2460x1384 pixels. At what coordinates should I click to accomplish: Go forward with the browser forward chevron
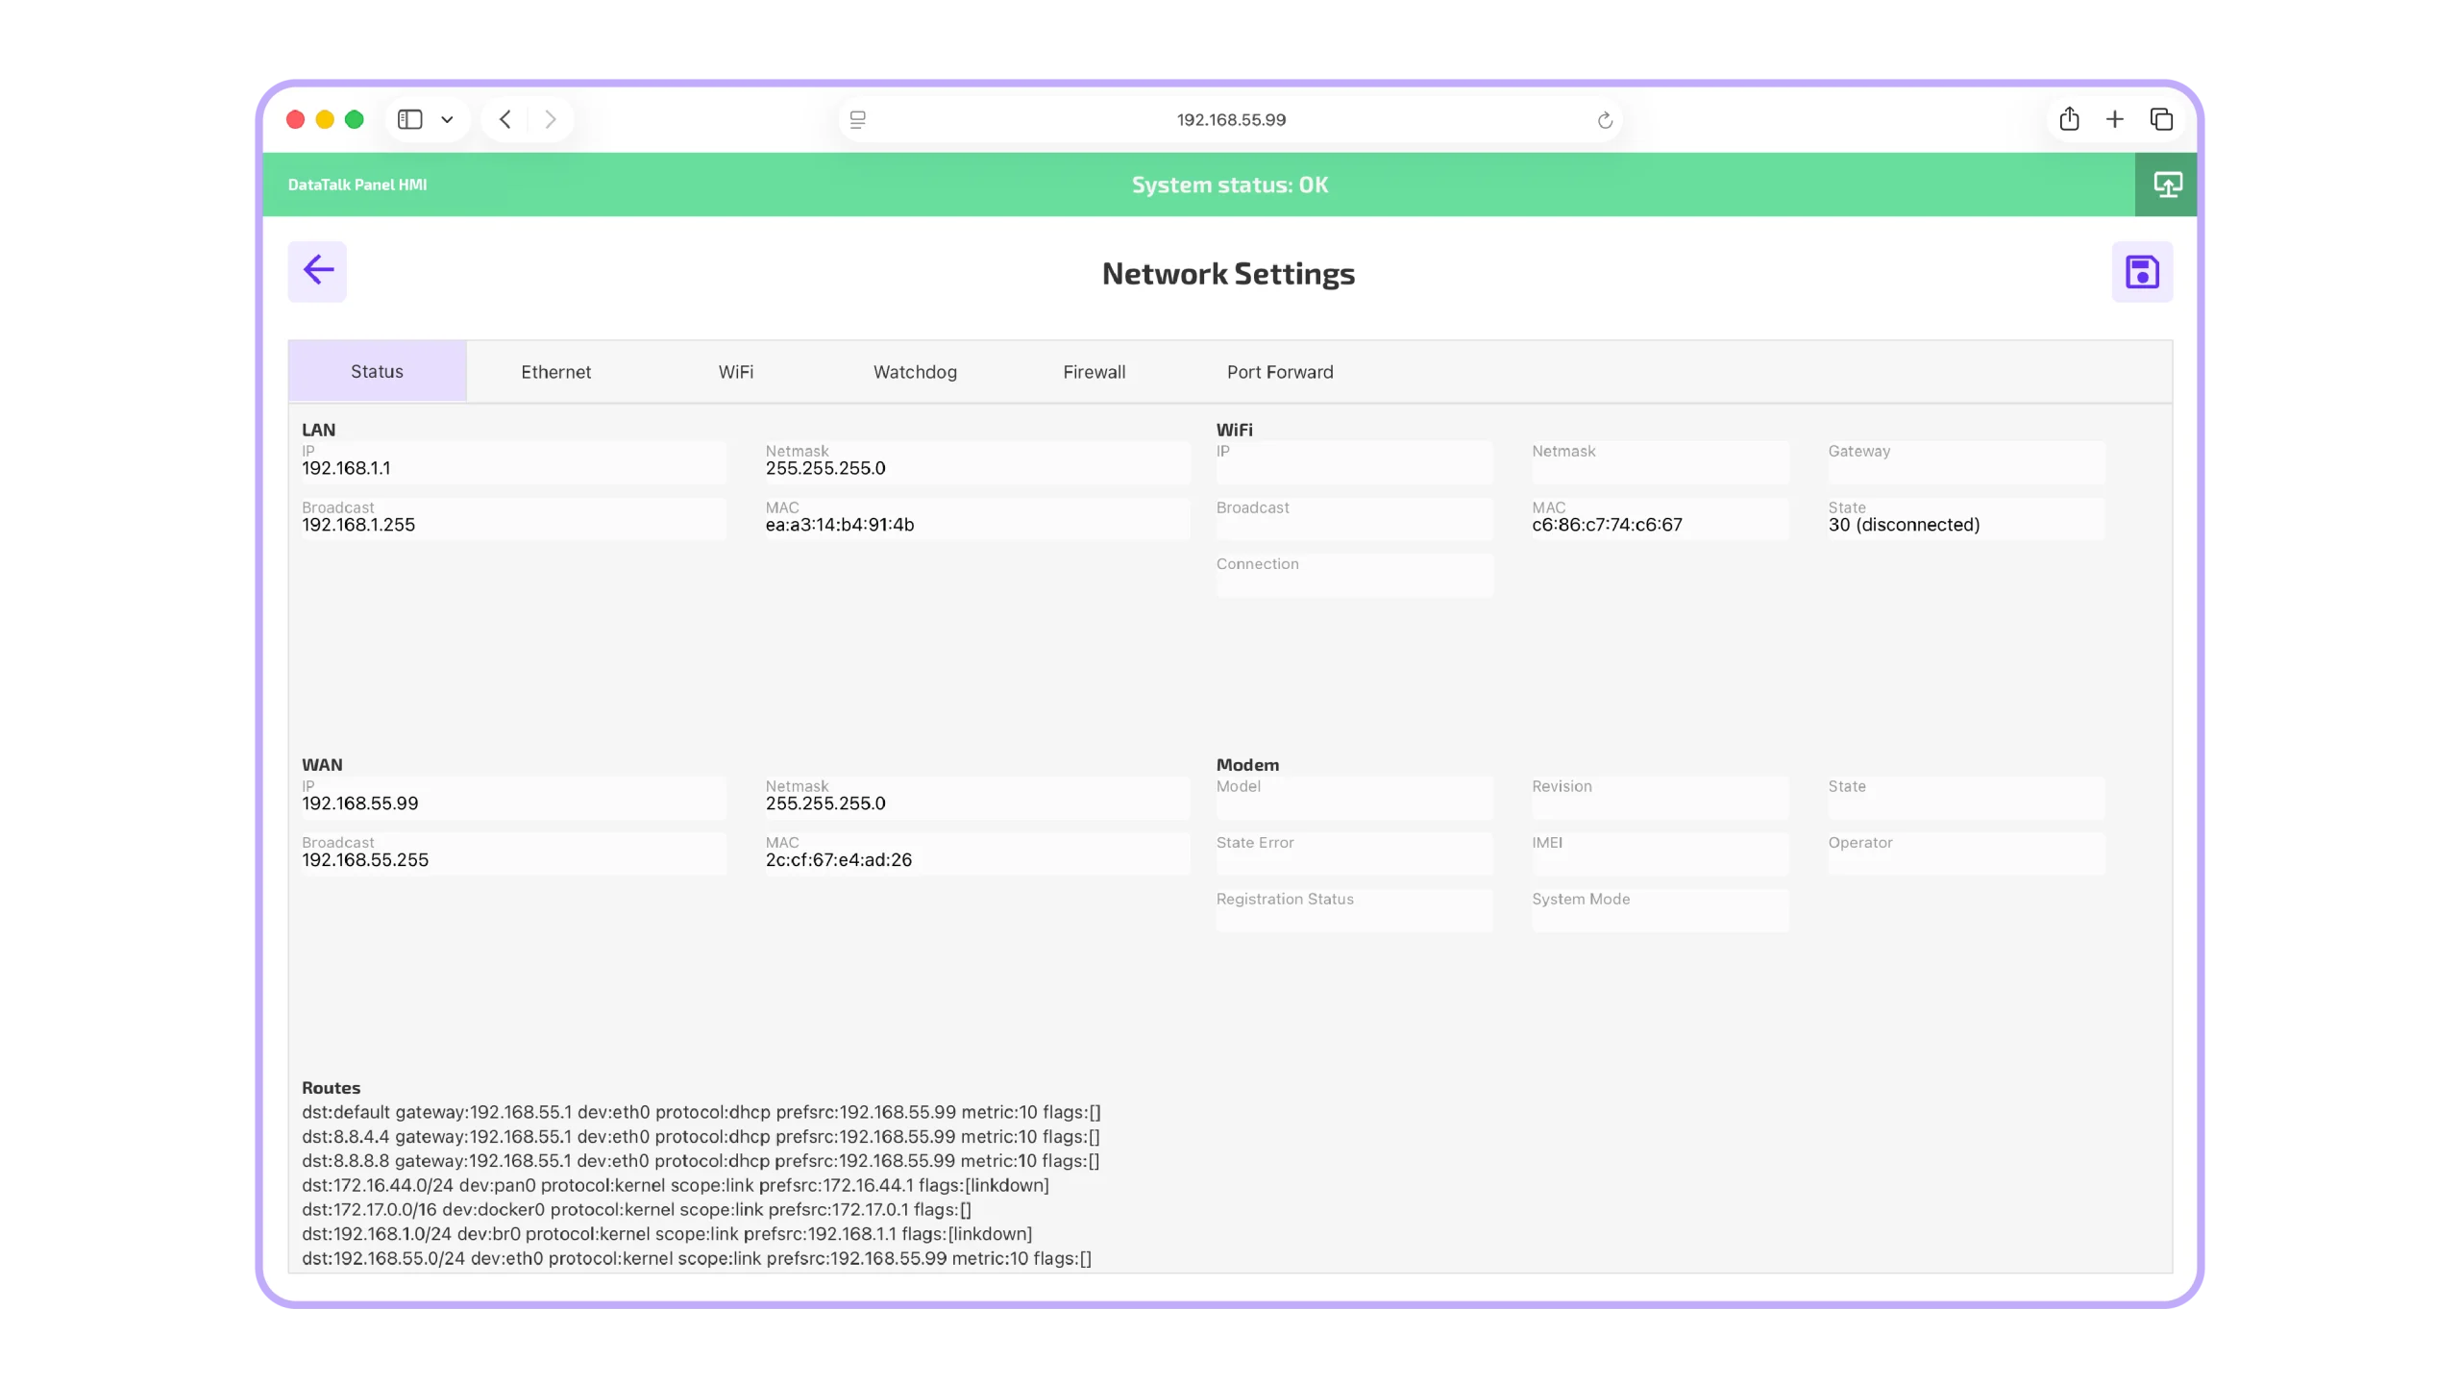tap(551, 119)
